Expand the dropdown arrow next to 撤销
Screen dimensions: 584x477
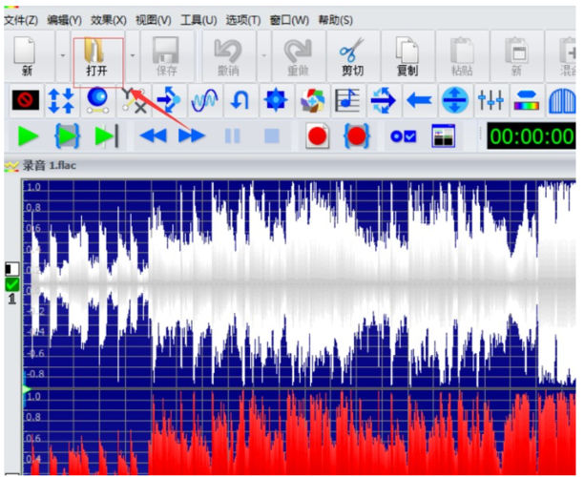click(x=264, y=57)
